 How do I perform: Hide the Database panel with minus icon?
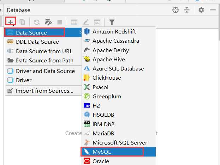[x=213, y=10]
